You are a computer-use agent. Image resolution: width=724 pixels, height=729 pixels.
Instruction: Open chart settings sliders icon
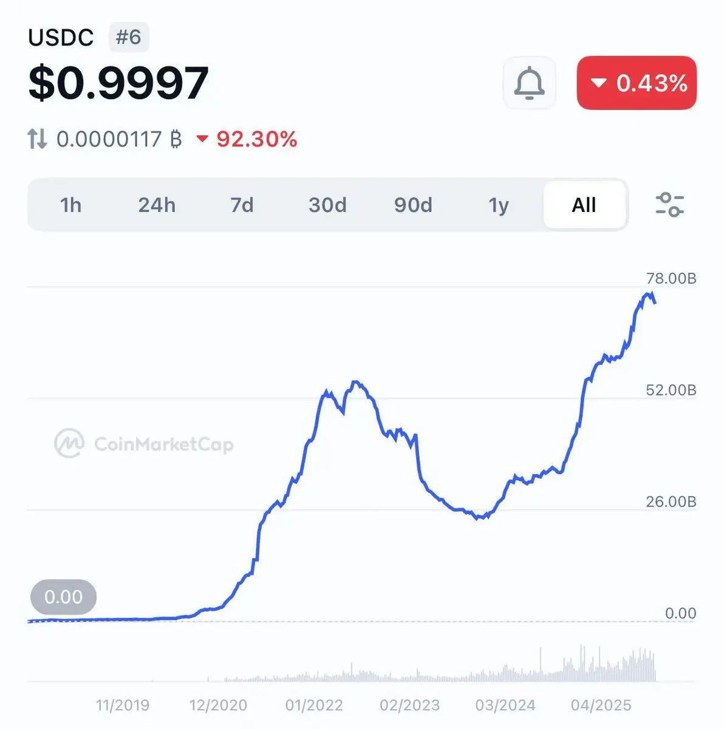click(670, 205)
